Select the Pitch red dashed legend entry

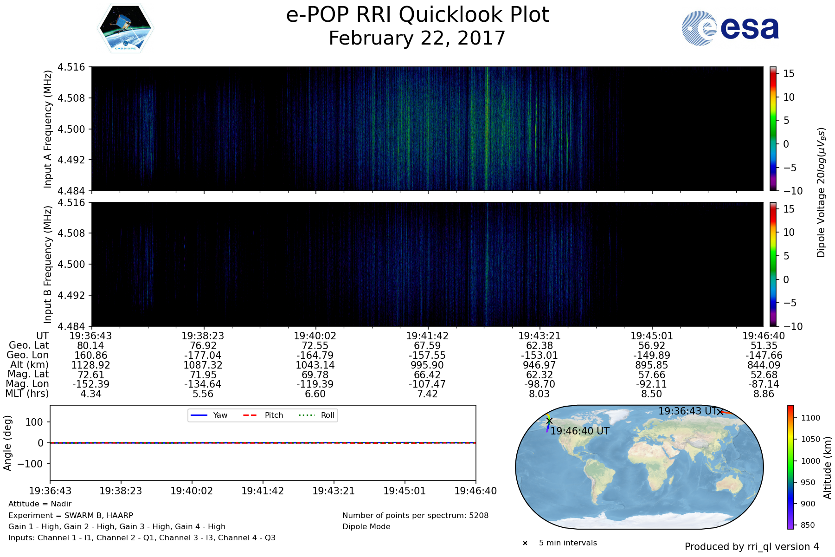click(263, 415)
